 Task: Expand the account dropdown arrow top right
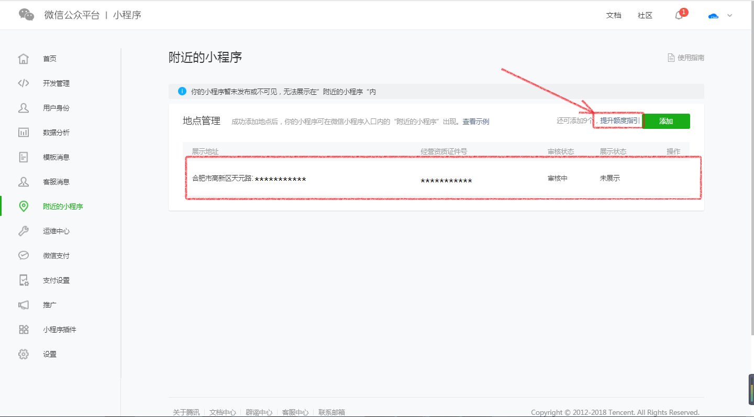(730, 16)
